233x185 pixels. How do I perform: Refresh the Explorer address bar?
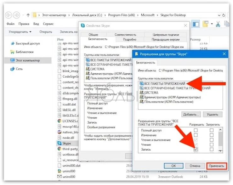click(x=224, y=15)
